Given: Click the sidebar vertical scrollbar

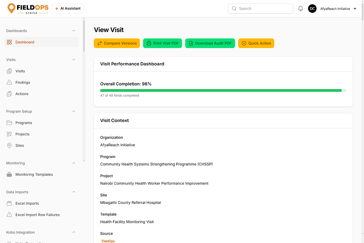Looking at the screenshot, I should pyautogui.click(x=84, y=36).
